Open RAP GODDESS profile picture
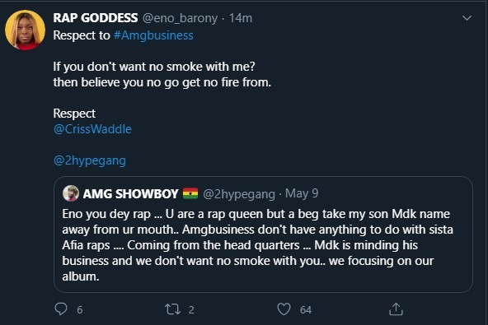 click(26, 30)
